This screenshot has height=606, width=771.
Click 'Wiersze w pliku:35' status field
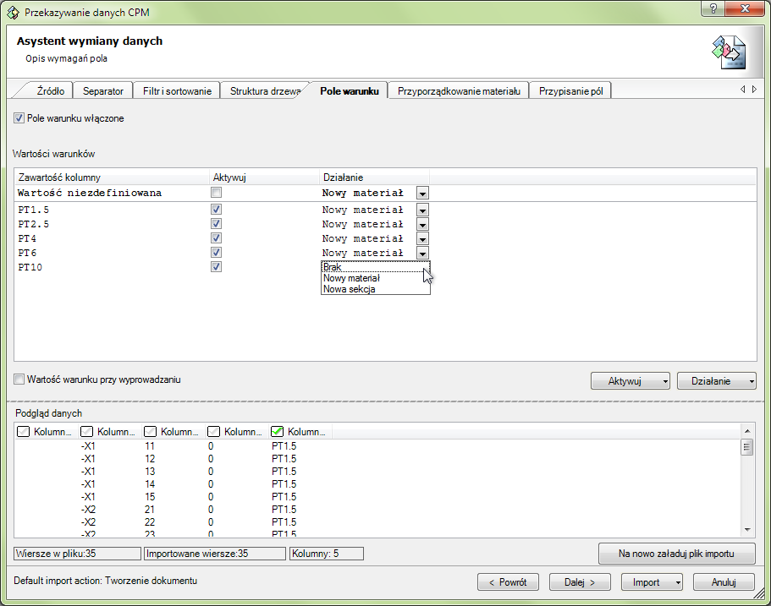coord(78,554)
